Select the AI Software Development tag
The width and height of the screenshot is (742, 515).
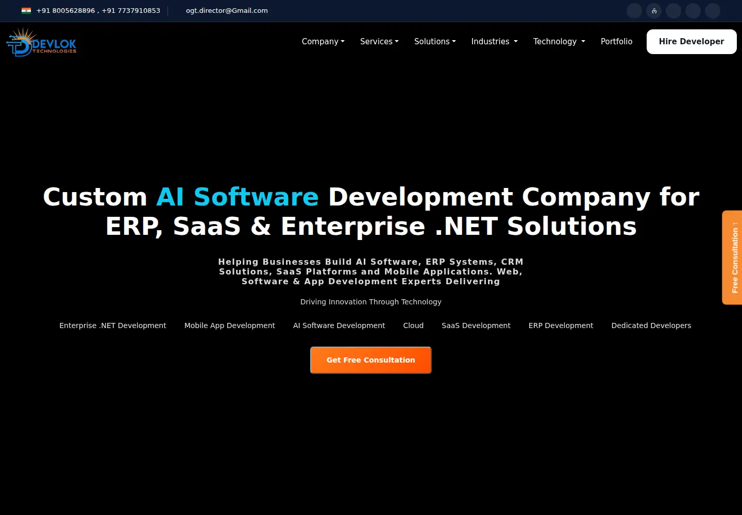pos(339,325)
